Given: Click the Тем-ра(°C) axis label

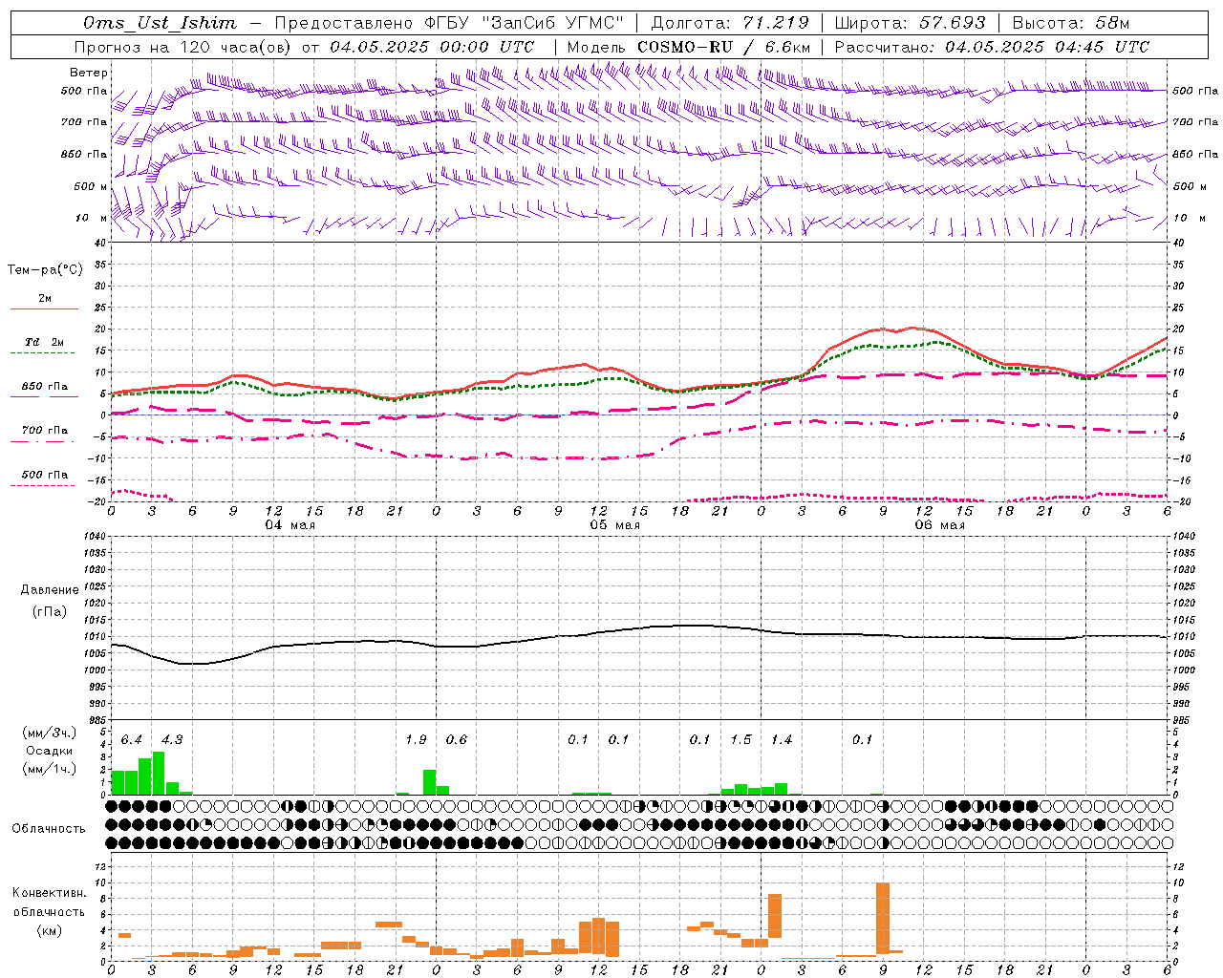Looking at the screenshot, I should click(45, 270).
